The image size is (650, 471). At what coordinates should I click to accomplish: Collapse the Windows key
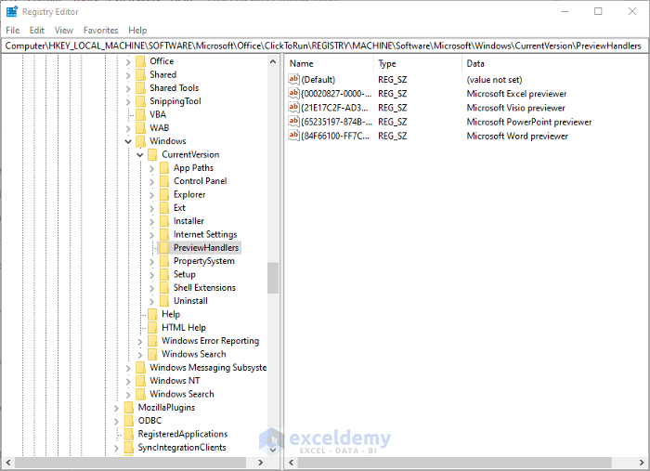point(128,141)
